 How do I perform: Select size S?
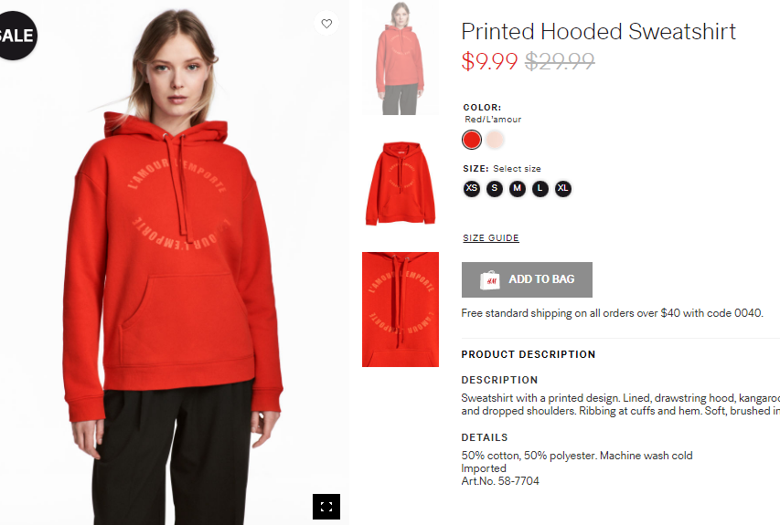(495, 189)
